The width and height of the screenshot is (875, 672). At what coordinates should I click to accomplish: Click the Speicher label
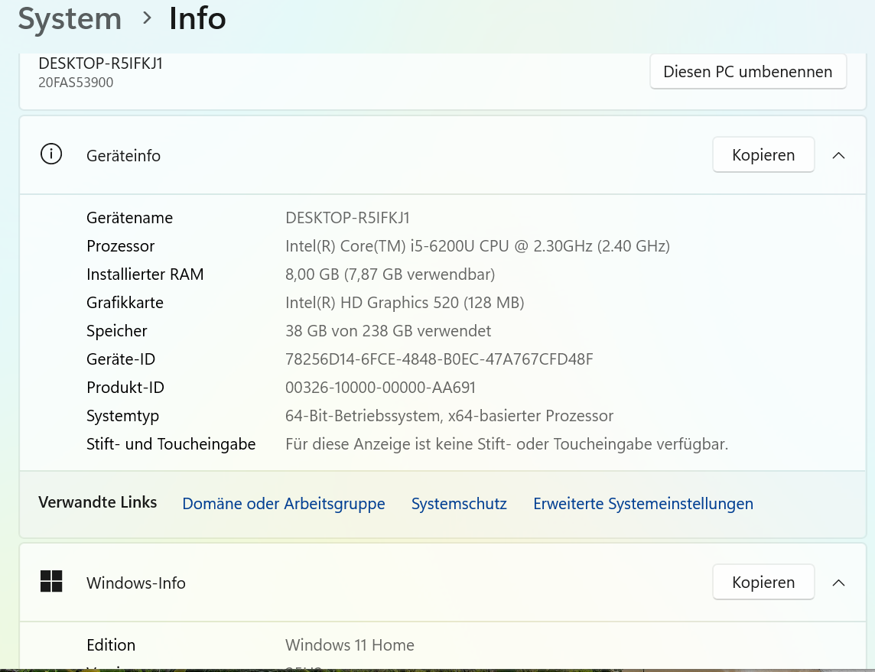116,331
